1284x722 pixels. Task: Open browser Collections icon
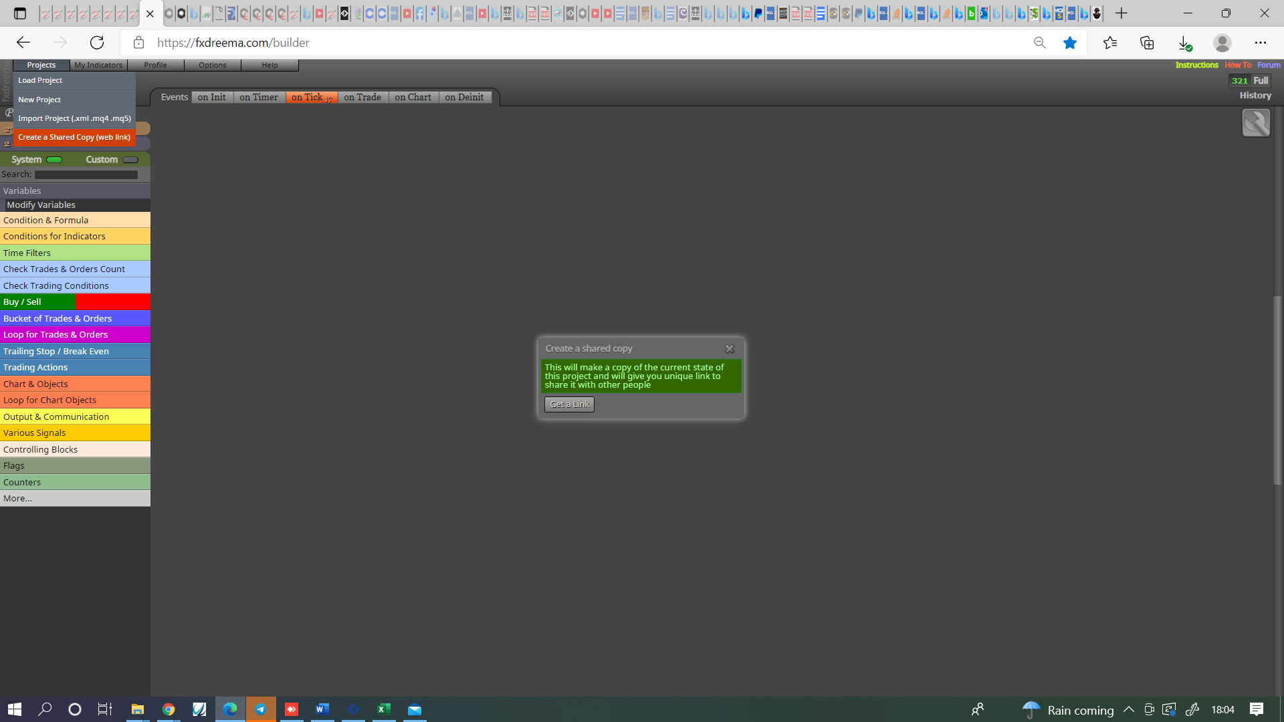coord(1147,43)
